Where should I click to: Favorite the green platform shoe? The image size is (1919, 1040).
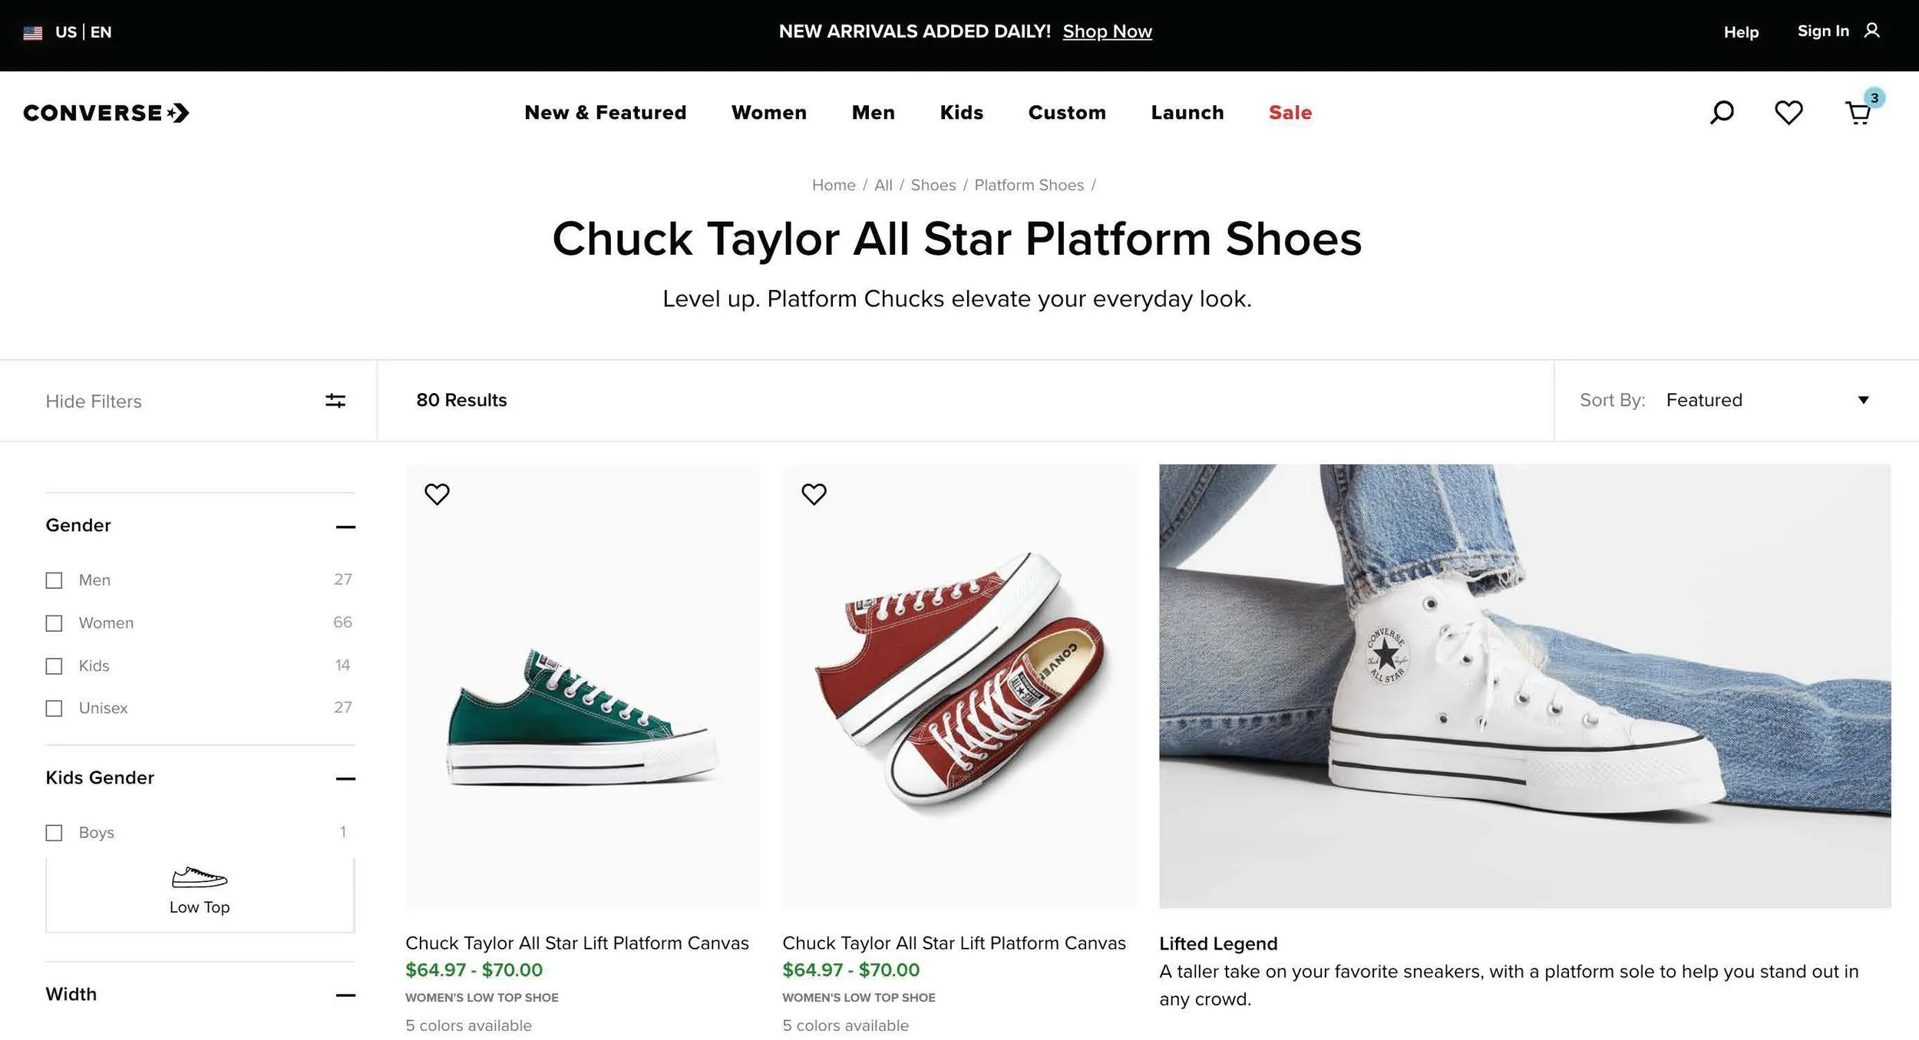pyautogui.click(x=437, y=494)
